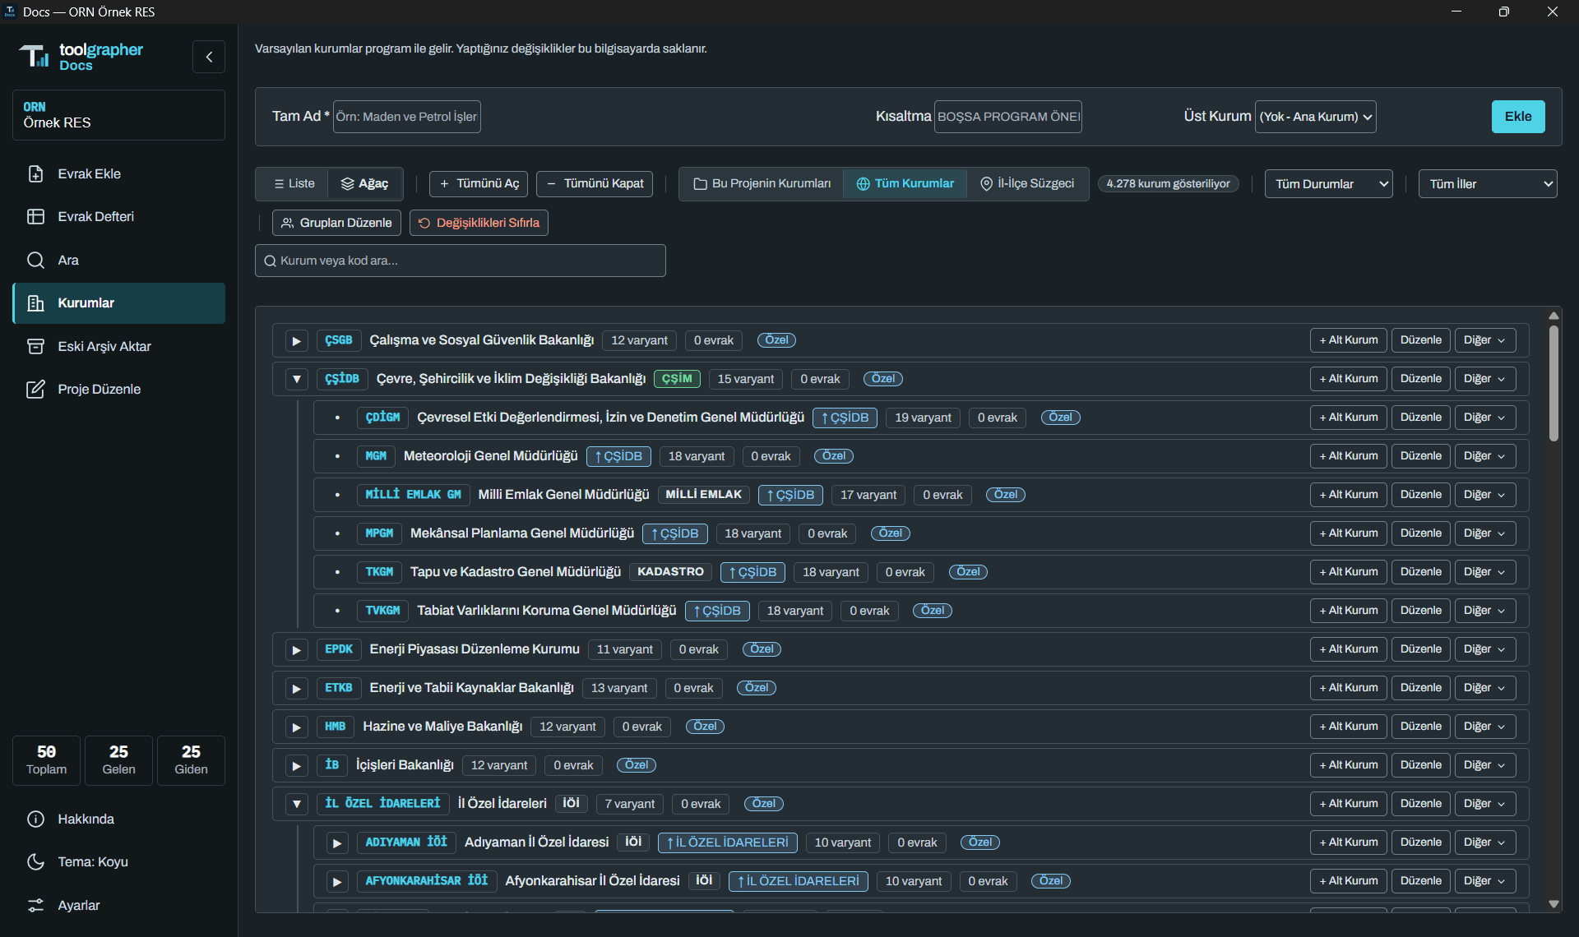Show Bu Projenin Kurumları only
This screenshot has height=937, width=1579.
pyautogui.click(x=762, y=183)
